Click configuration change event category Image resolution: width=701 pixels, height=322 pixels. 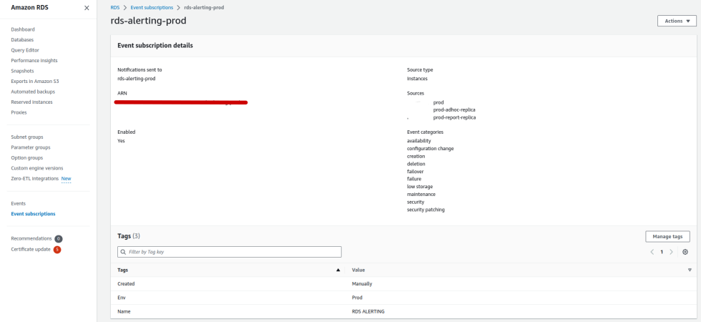click(430, 149)
